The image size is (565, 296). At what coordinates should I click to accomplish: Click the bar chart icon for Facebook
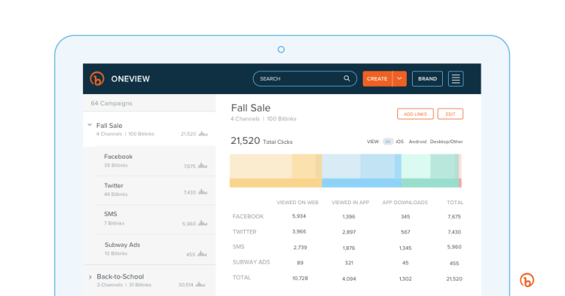point(202,166)
